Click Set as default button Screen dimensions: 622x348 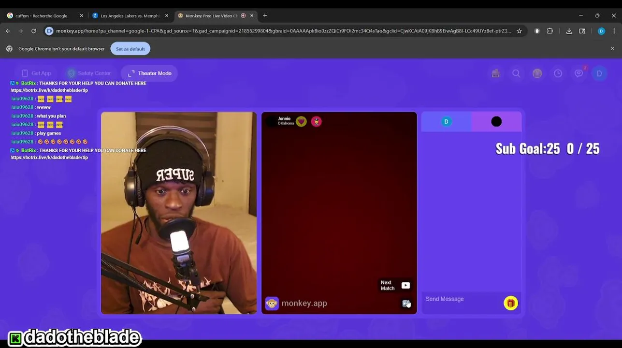point(130,49)
